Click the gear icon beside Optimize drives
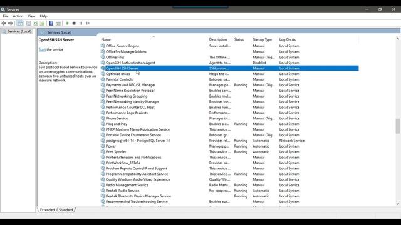Screen dimensions: 401x225 pyautogui.click(x=103, y=74)
